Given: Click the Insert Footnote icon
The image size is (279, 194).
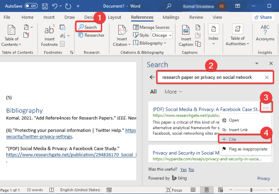Looking at the screenshot, I should 49,31.
